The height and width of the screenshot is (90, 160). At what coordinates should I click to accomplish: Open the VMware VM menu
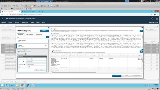click(x=14, y=6)
